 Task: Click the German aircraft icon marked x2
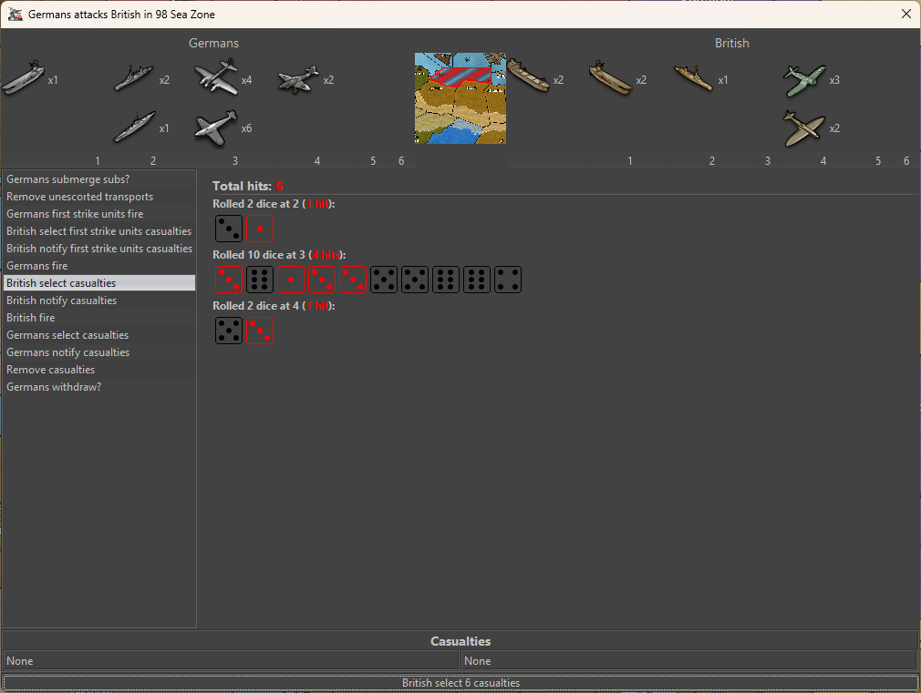[298, 78]
